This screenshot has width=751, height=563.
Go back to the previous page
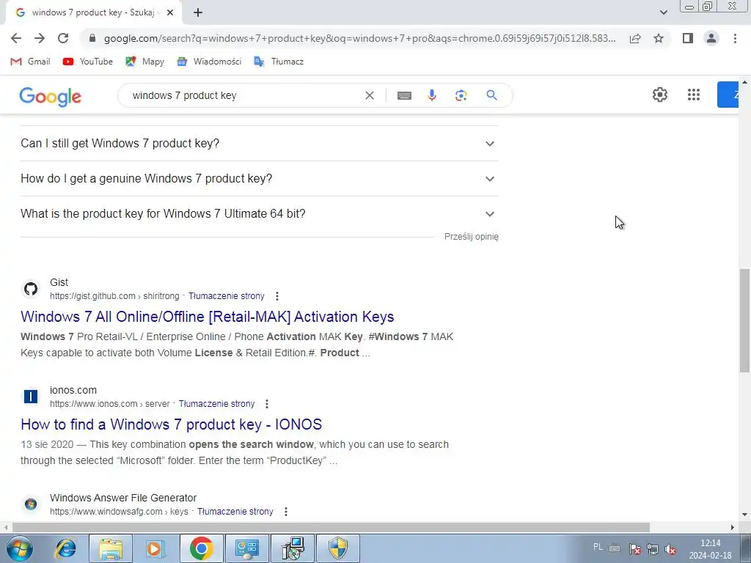[16, 38]
